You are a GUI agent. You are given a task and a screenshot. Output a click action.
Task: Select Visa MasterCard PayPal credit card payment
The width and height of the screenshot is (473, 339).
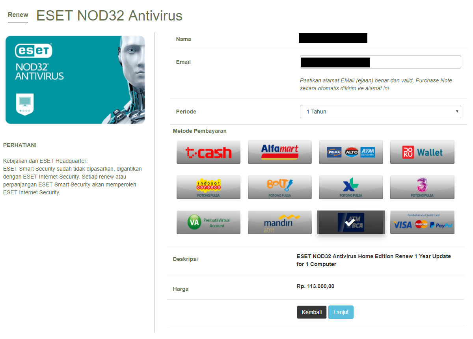click(x=422, y=222)
